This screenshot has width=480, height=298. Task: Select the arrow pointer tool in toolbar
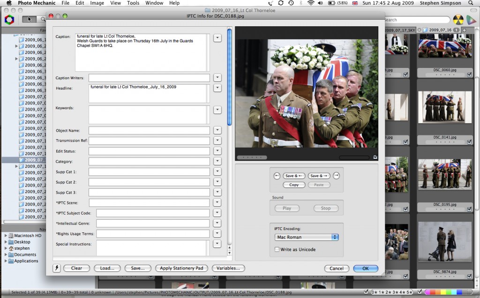[29, 19]
